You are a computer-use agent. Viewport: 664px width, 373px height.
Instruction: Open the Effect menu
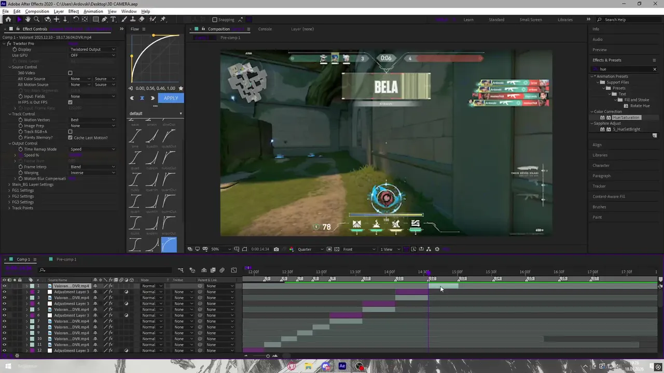pyautogui.click(x=74, y=11)
